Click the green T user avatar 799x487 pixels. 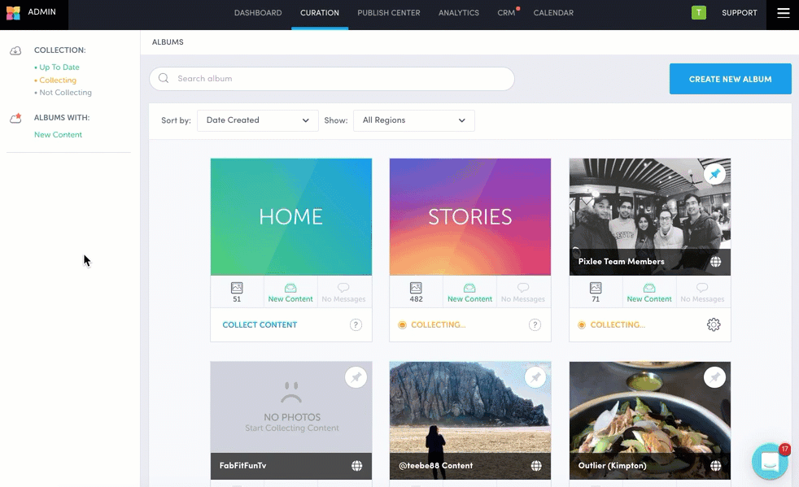click(698, 13)
